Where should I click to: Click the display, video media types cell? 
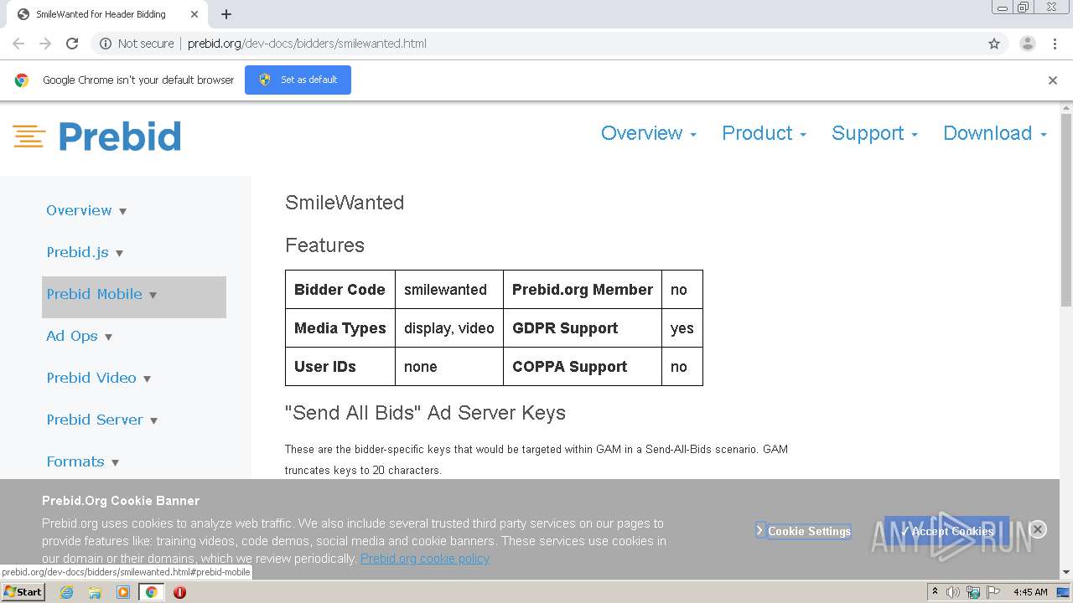click(449, 328)
